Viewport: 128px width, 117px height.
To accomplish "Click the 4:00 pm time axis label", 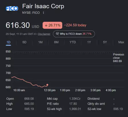I will [111, 90].
